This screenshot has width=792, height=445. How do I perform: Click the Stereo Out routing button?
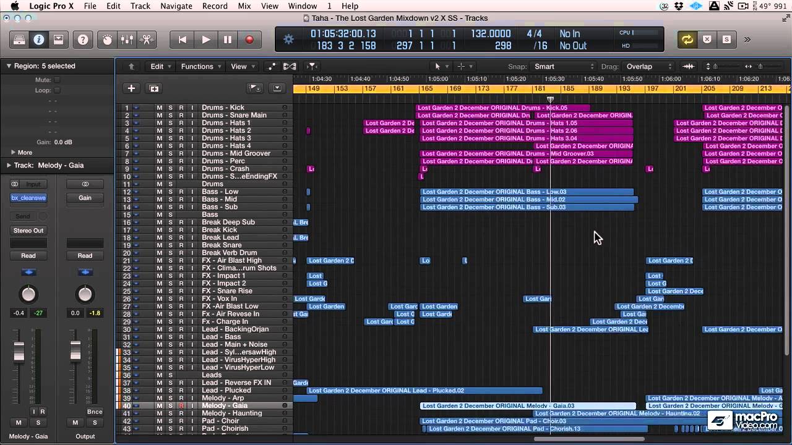[28, 230]
